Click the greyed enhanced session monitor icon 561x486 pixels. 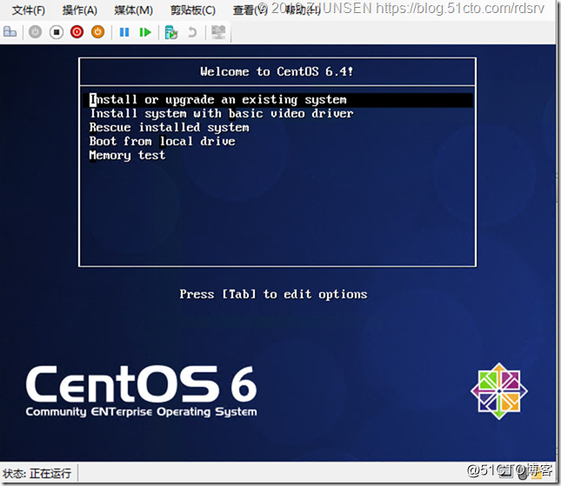tap(218, 32)
